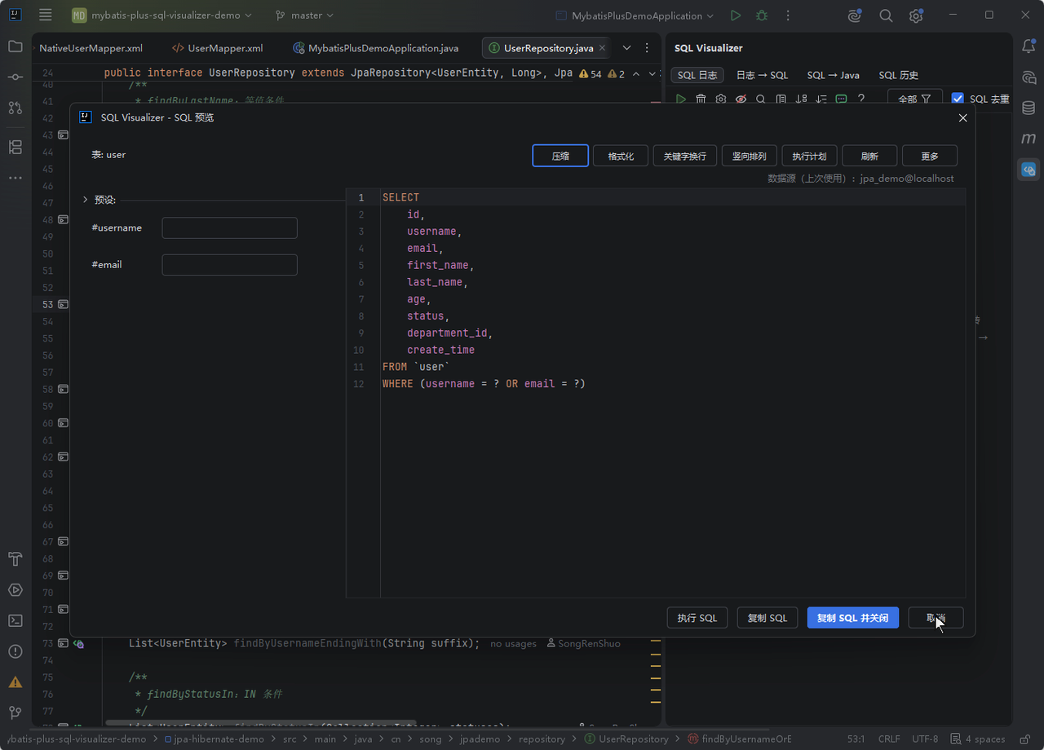Click the 执行 SQL button

(x=697, y=618)
